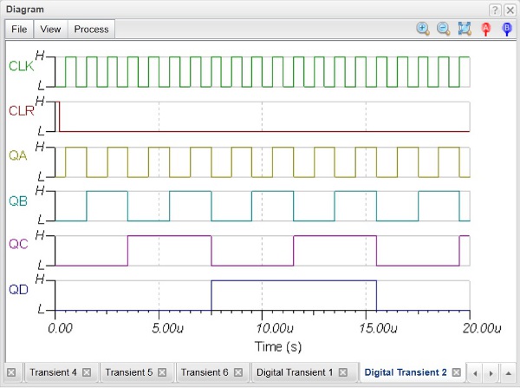Select the CLK signal label
The width and height of the screenshot is (520, 388).
[x=21, y=66]
